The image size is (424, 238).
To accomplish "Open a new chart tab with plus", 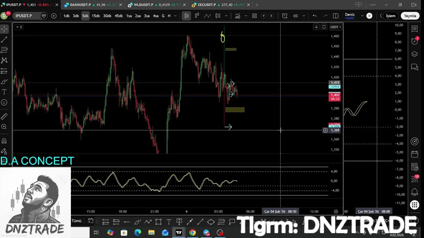I will [x=257, y=5].
